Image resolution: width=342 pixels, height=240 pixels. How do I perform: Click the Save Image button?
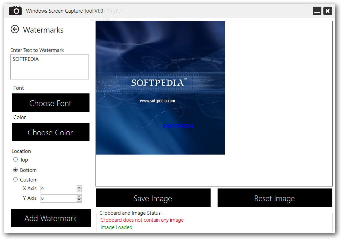coord(153,198)
